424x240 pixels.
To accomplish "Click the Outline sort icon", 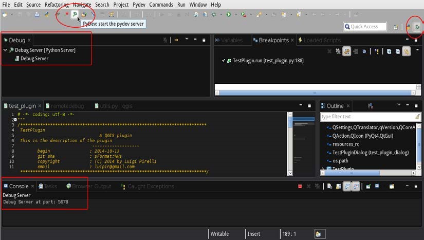I will [371, 106].
